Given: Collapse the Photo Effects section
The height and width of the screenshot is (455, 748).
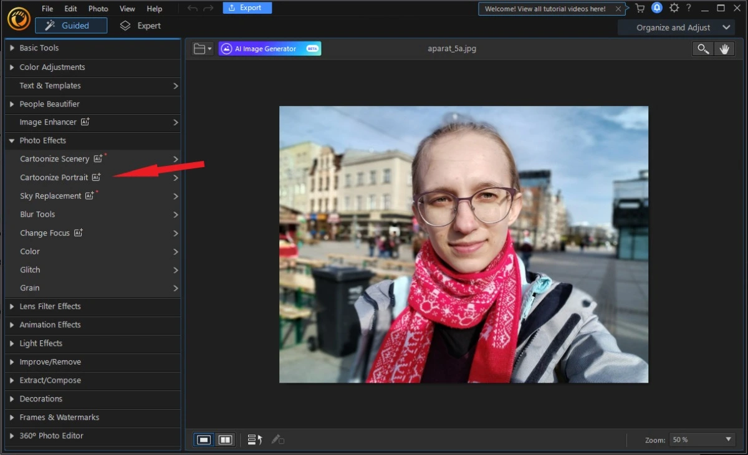Looking at the screenshot, I should pos(42,141).
